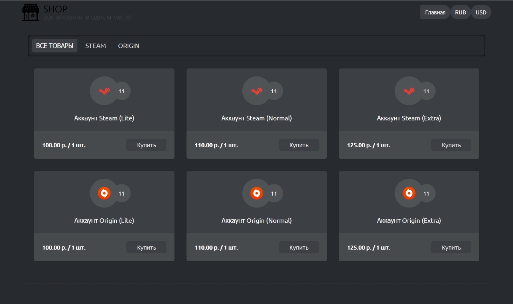The image size is (513, 304).
Task: Click the Steam icon on Normal account card
Action: (256, 91)
